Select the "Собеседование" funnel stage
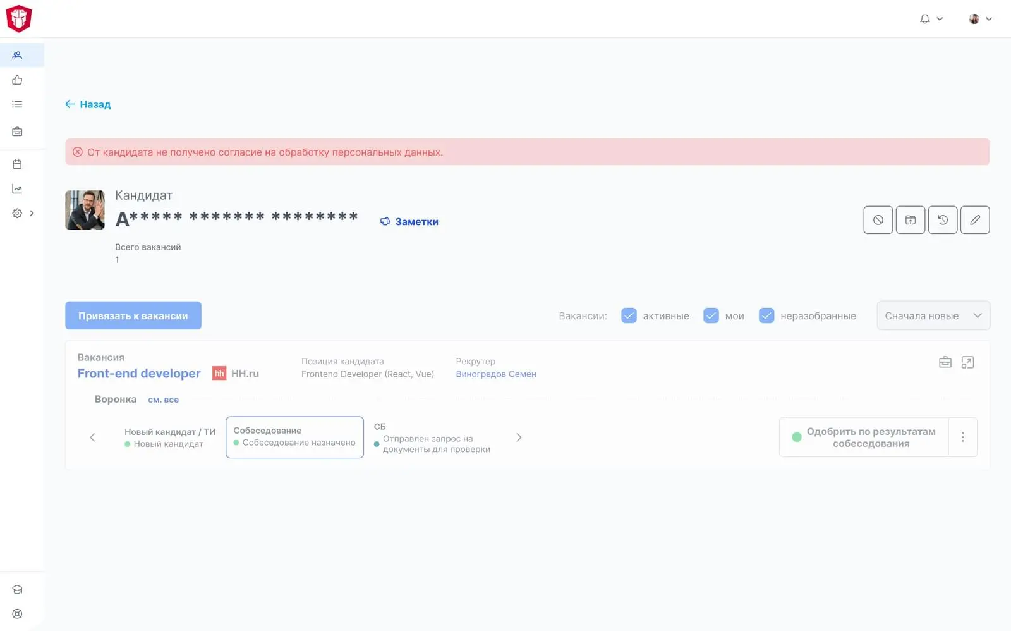 pos(294,437)
